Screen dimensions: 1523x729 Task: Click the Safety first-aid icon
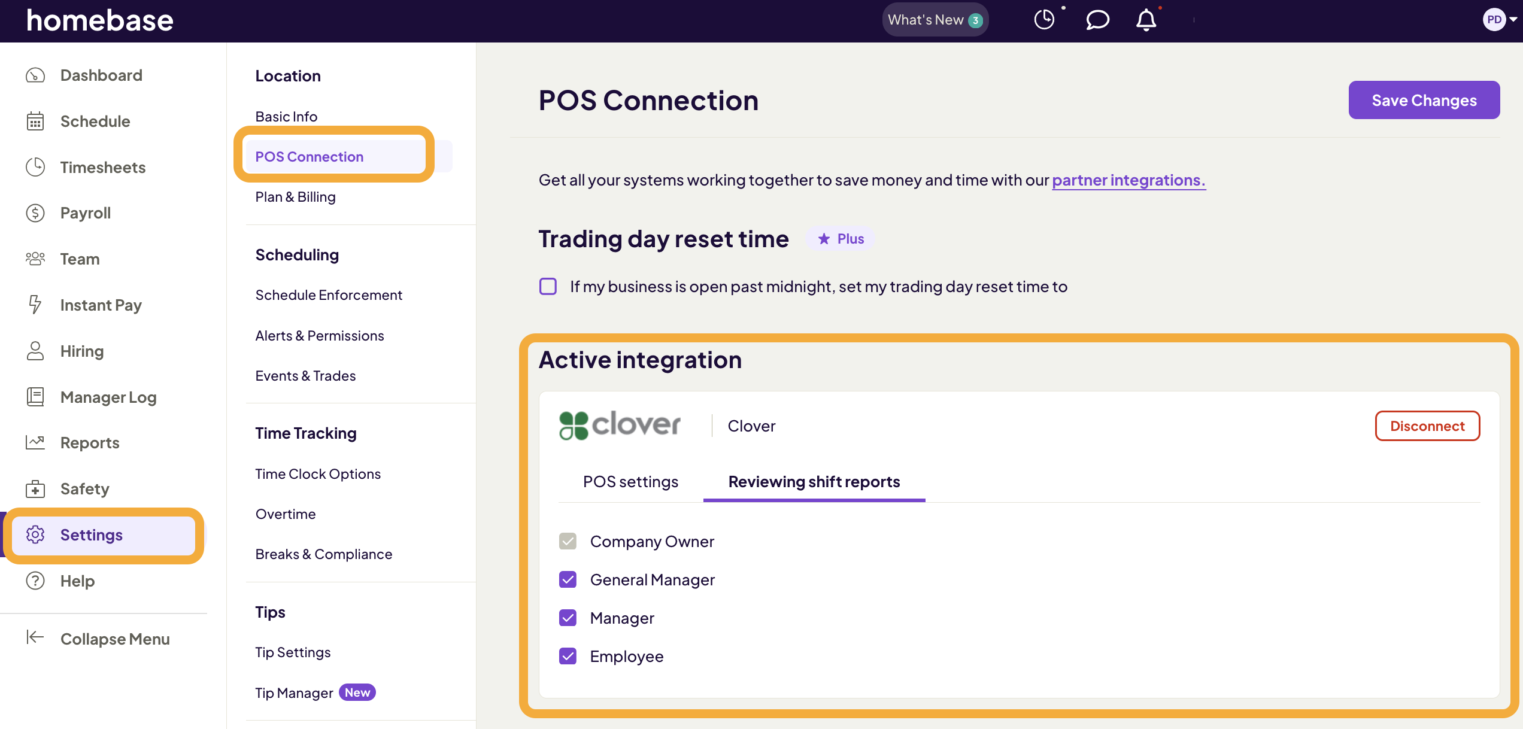[35, 489]
